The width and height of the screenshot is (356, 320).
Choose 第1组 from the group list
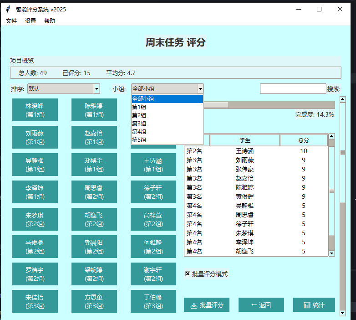168,107
